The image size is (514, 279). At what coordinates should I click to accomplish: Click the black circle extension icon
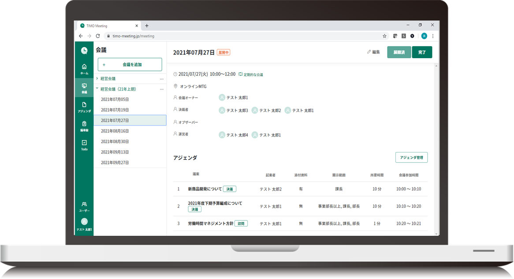point(412,36)
